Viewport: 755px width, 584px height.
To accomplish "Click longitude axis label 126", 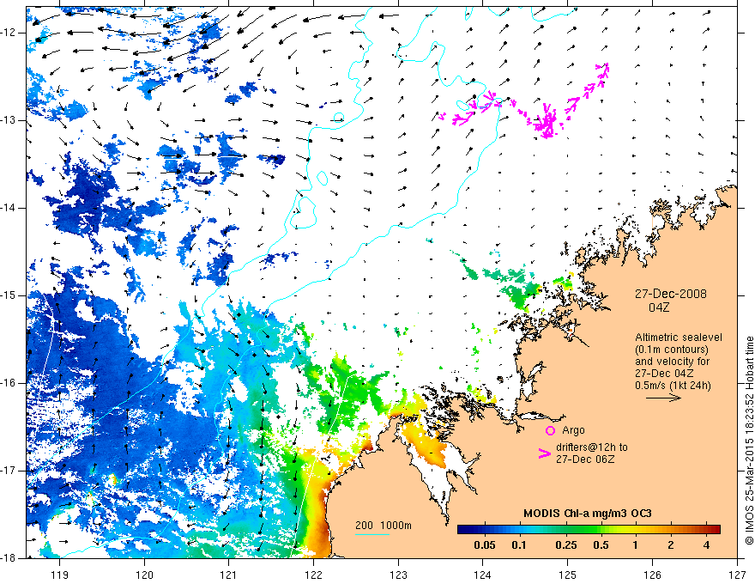I will (652, 575).
